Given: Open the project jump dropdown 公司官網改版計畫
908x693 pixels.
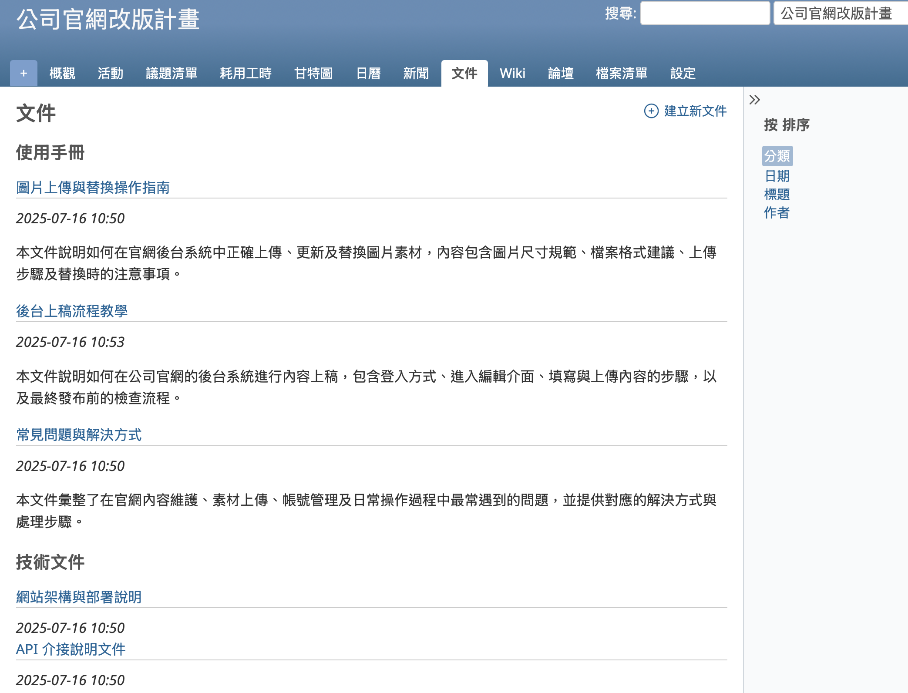Looking at the screenshot, I should (x=841, y=13).
